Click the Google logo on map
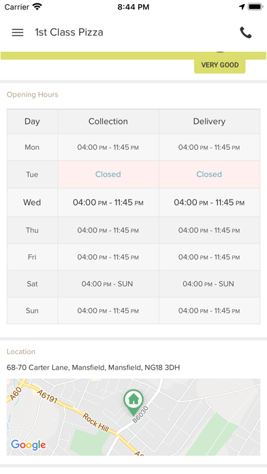Viewport: 267px width, 474px height. click(29, 445)
